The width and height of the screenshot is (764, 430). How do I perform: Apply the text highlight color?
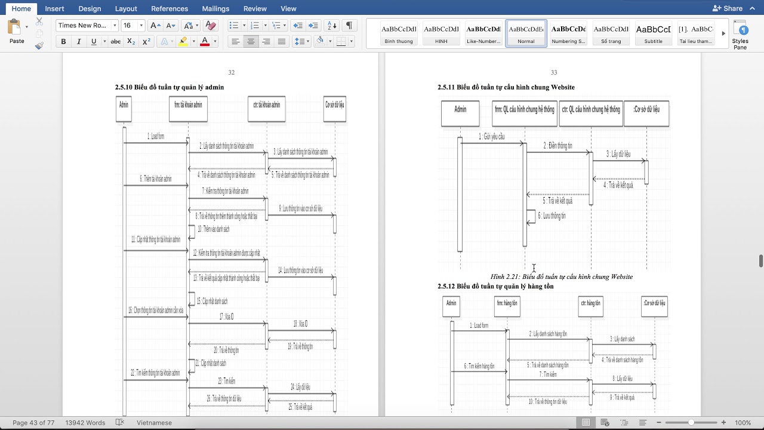pyautogui.click(x=183, y=42)
